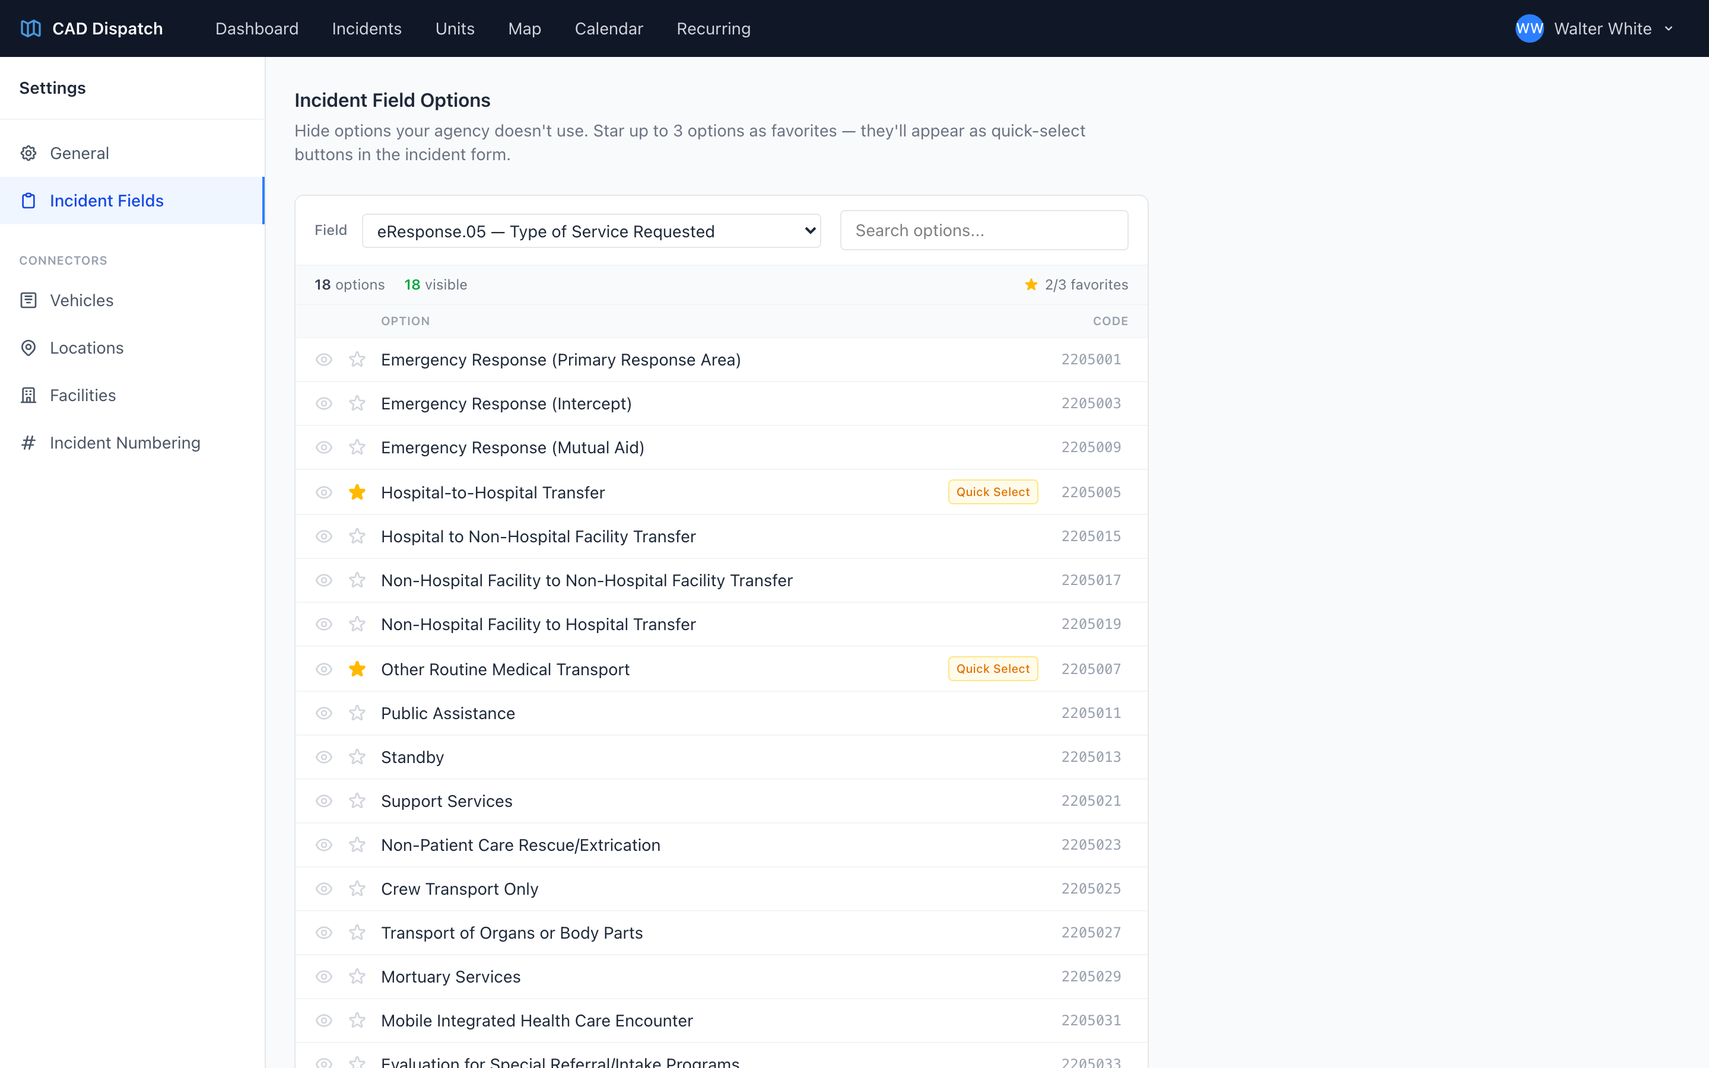The image size is (1709, 1068).
Task: Click the WW user avatar
Action: 1529,28
